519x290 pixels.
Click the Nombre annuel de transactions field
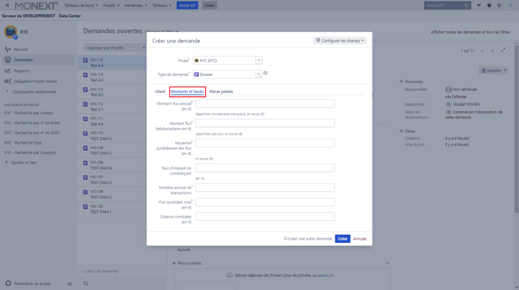[x=265, y=187]
